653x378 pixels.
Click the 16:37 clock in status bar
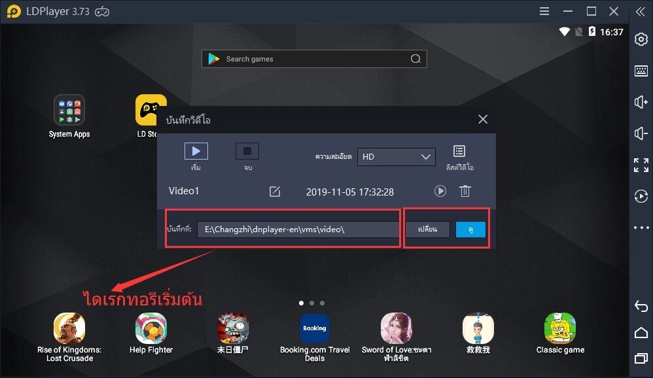[611, 32]
